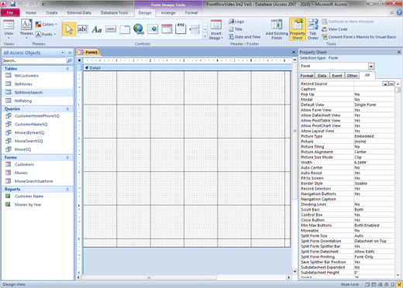Viewport: 403px width, 288px height.
Task: Select the Label control (Aa) tool
Action: tap(97, 29)
